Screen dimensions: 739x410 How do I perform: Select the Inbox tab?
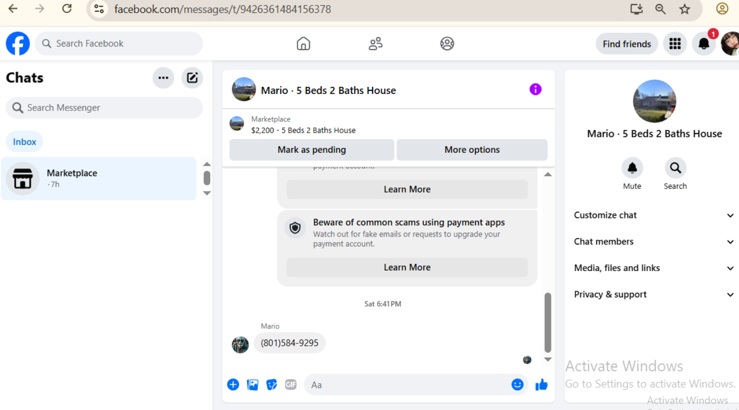25,142
